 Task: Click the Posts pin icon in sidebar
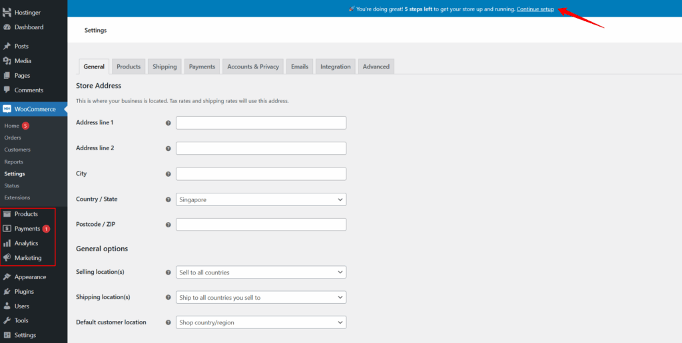pyautogui.click(x=7, y=47)
